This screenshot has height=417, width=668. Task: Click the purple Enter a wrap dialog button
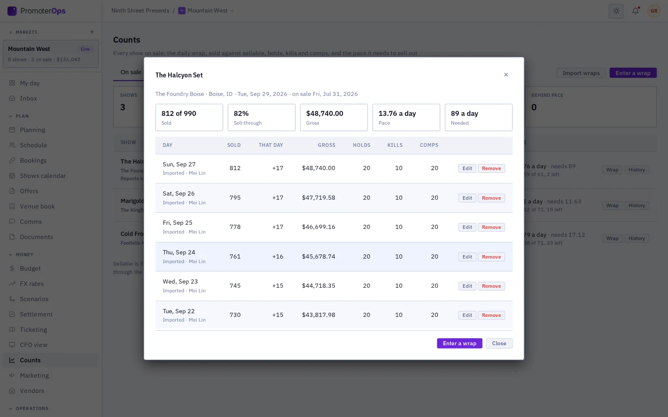click(x=460, y=343)
